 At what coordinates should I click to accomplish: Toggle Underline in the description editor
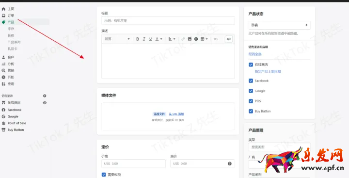150,39
